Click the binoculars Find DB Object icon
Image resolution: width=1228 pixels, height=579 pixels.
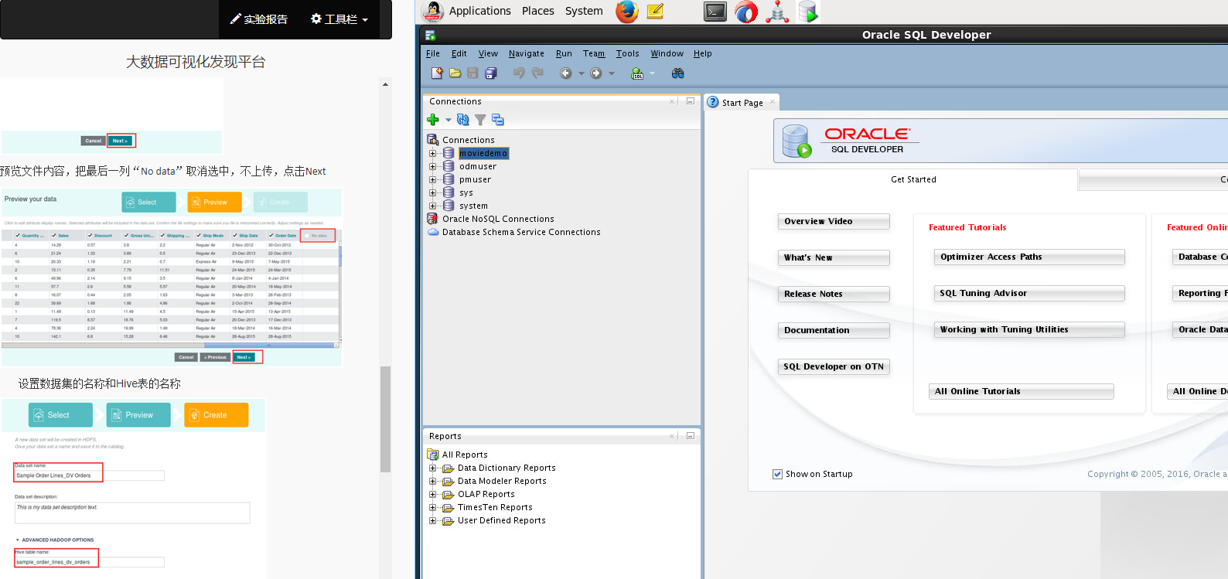[x=678, y=73]
